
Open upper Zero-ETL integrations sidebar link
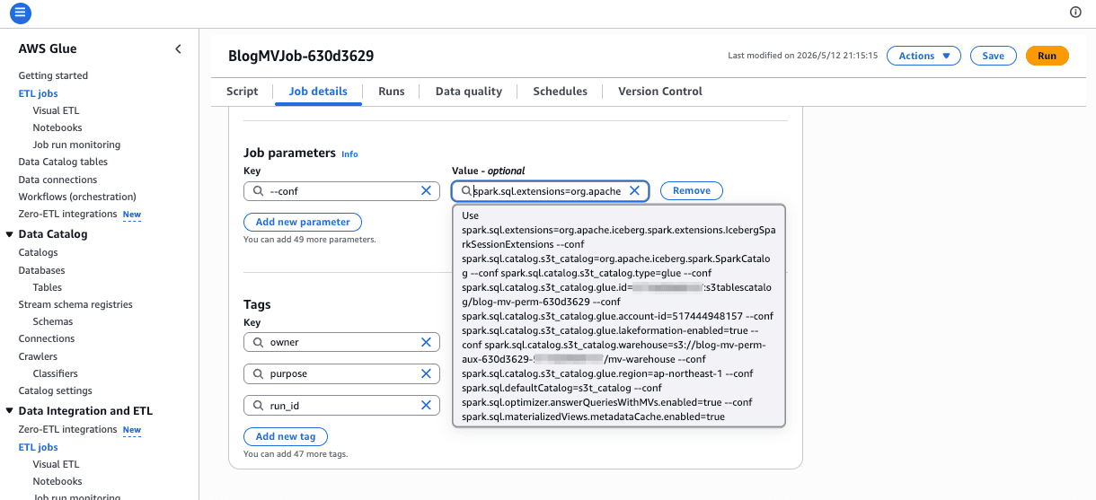coord(67,214)
